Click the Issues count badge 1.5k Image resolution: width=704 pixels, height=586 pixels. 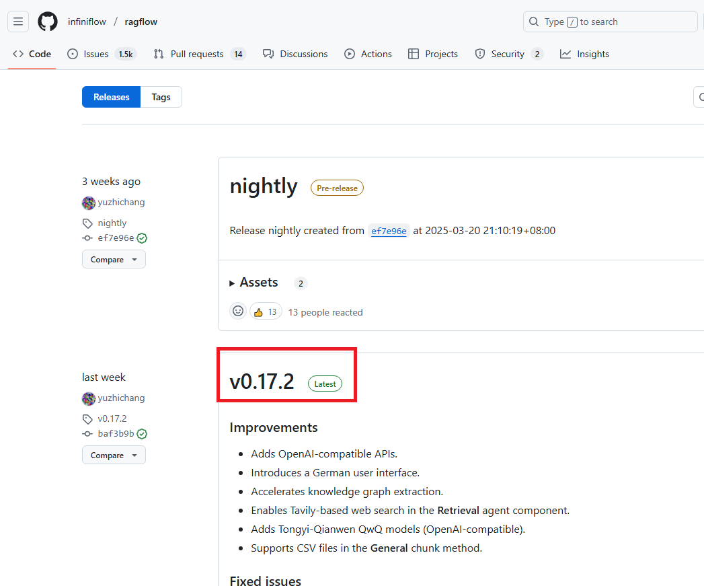[126, 54]
